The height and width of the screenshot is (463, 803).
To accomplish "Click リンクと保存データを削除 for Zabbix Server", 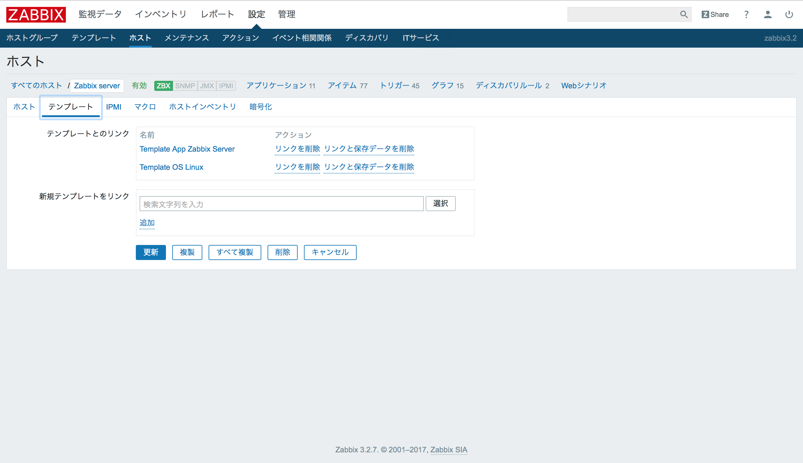I will [369, 149].
